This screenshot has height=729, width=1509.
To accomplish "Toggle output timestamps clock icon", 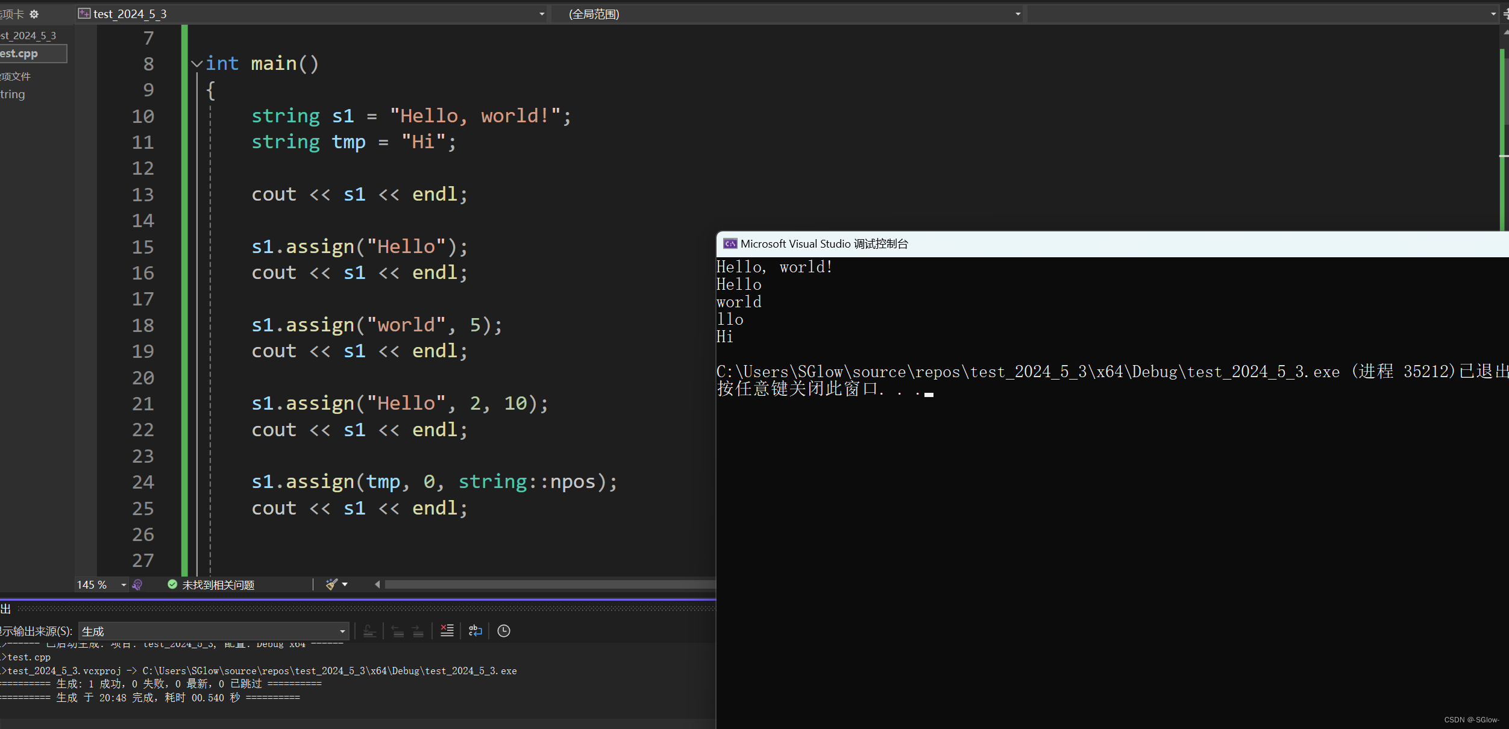I will tap(504, 631).
